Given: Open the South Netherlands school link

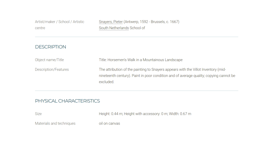Looking at the screenshot, I should (x=114, y=28).
